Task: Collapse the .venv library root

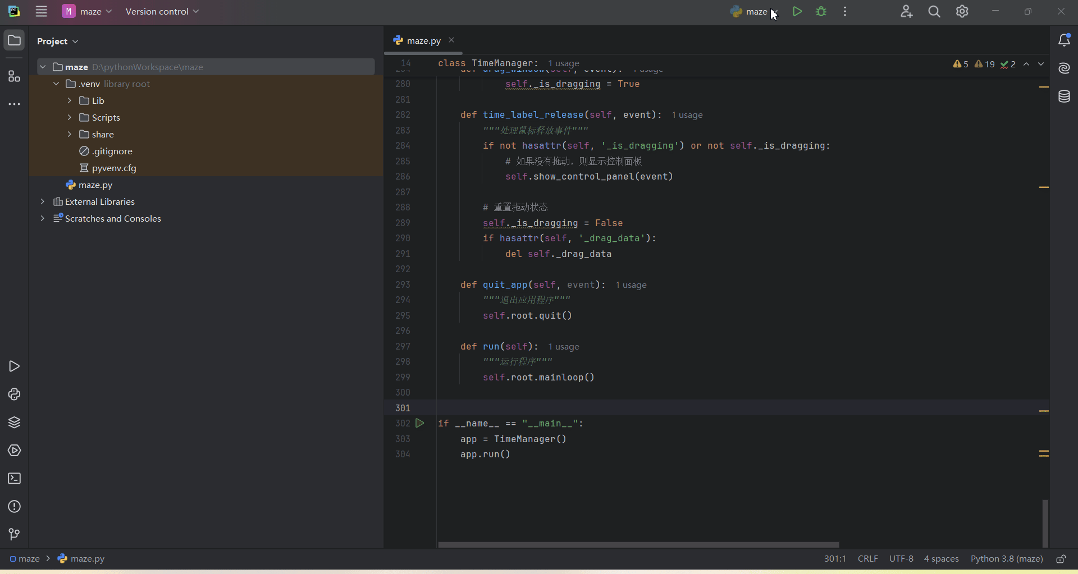Action: coord(56,84)
